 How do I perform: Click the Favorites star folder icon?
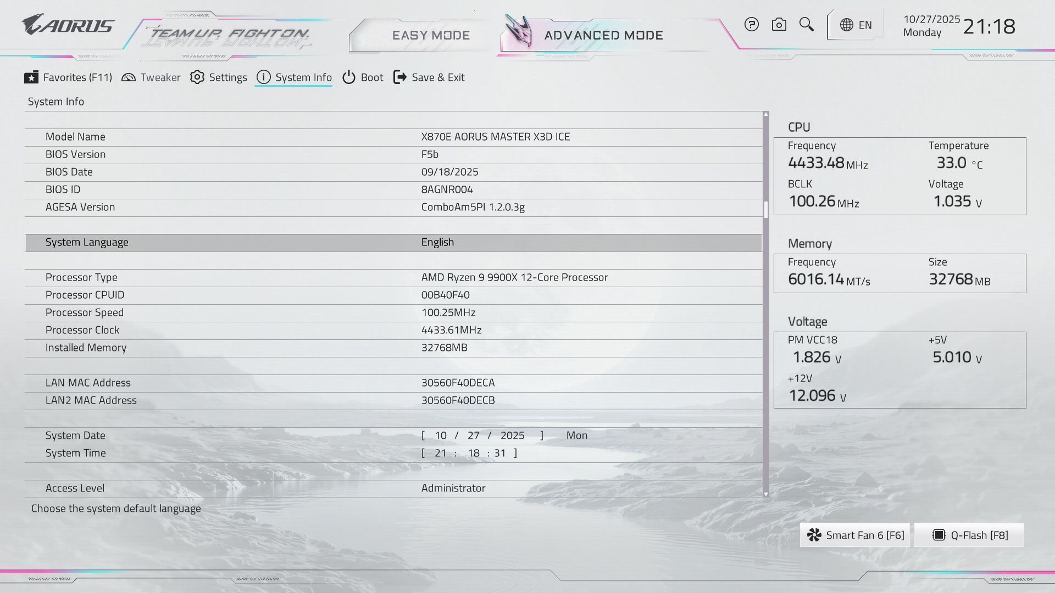pyautogui.click(x=31, y=77)
